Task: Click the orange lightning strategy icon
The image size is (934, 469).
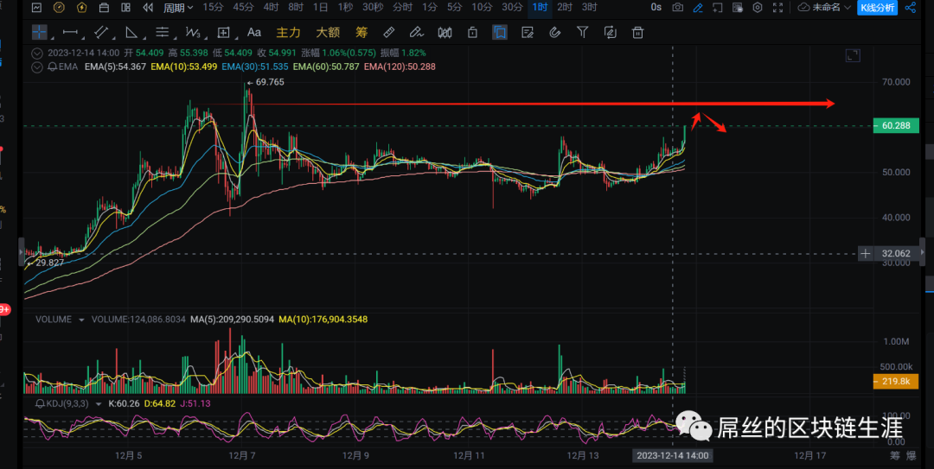Action: click(81, 8)
